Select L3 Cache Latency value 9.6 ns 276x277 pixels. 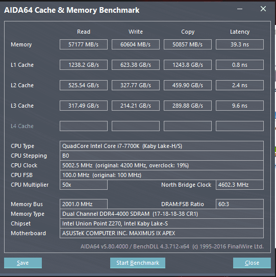pos(240,106)
